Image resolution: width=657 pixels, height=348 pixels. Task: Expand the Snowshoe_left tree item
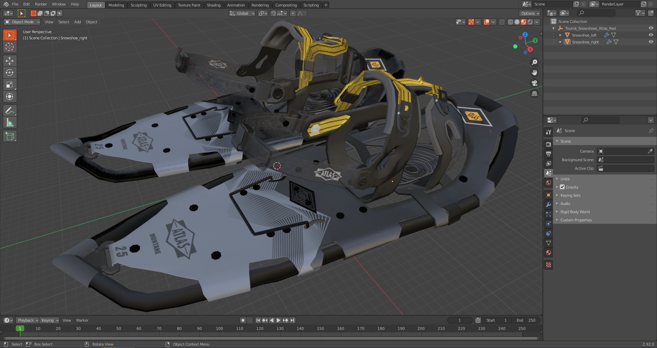560,35
